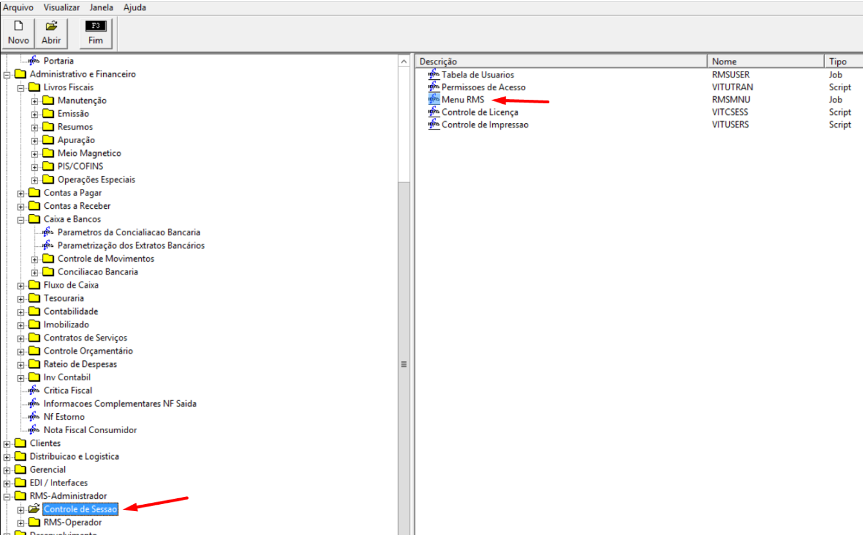Screen dimensions: 863x535
Task: Select the Controle Orçamentário tree item
Action: click(88, 351)
